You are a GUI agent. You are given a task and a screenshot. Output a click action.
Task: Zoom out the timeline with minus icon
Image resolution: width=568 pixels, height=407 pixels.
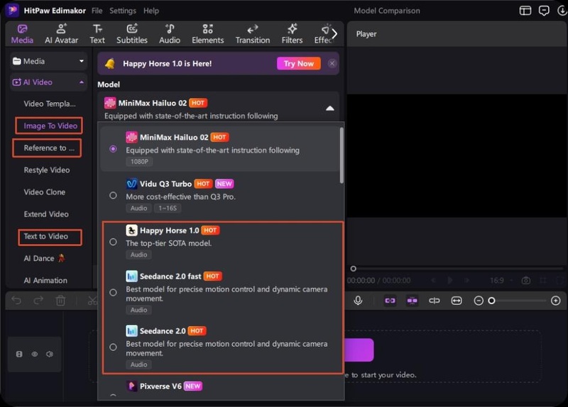[479, 301]
